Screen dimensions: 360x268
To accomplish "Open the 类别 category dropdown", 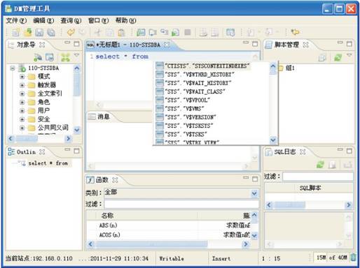I will 254,193.
